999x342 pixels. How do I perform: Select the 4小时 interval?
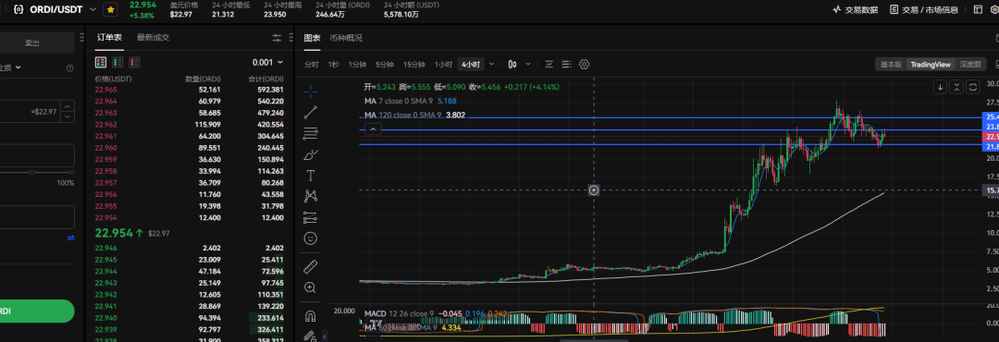pos(472,65)
